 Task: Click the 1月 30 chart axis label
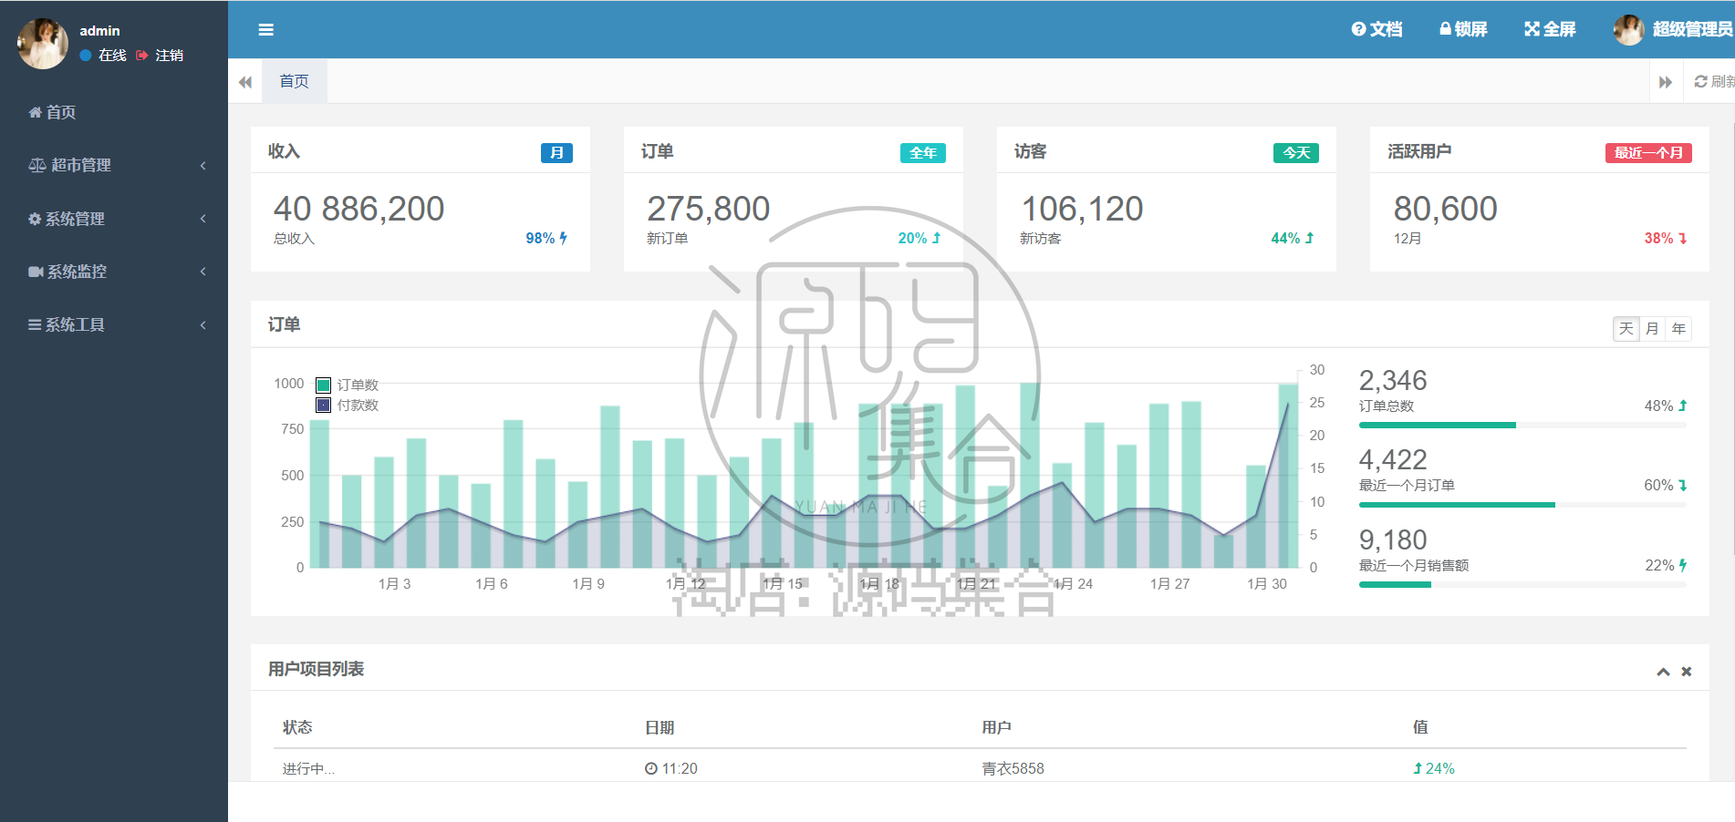[x=1267, y=583]
